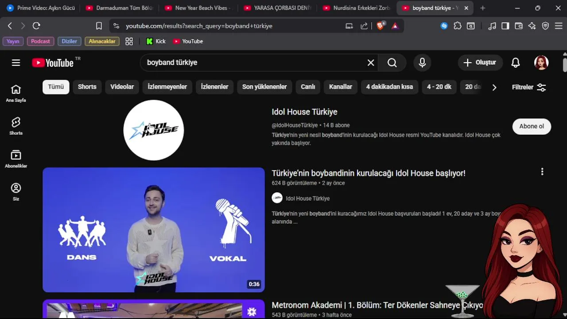
Task: Start voice search with the microphone icon
Action: point(422,63)
